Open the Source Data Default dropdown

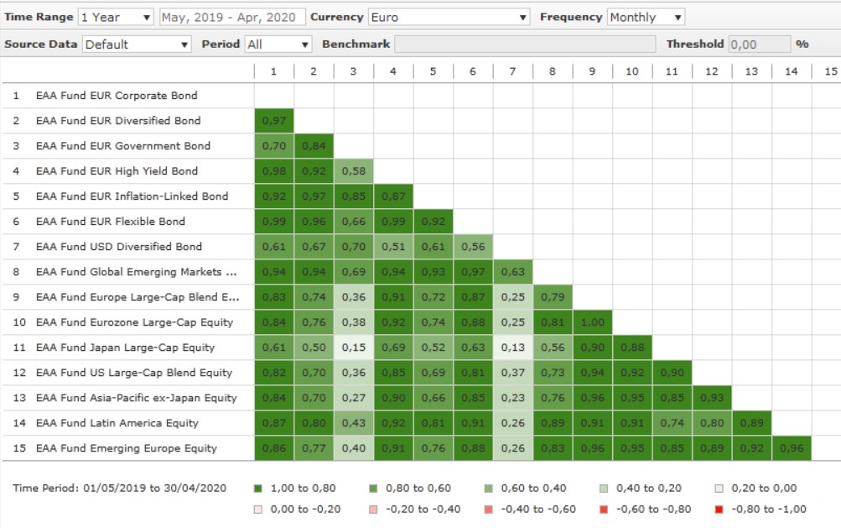[x=137, y=44]
